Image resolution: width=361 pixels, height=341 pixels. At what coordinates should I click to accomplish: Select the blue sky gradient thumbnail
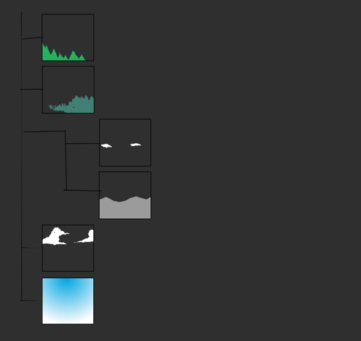point(68,301)
